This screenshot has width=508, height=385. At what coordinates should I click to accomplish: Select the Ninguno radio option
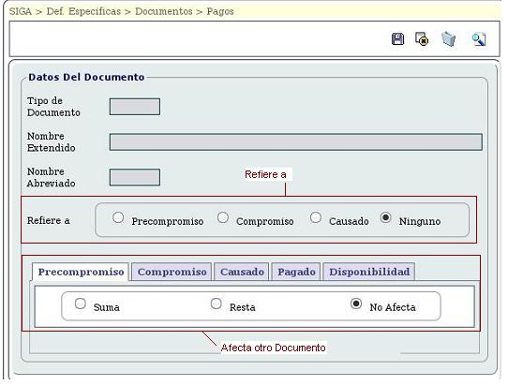[385, 217]
